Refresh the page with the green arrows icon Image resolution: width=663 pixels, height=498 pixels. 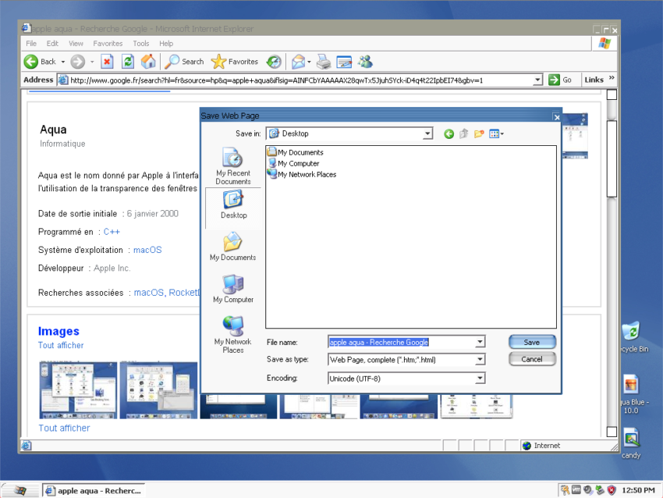click(x=128, y=62)
